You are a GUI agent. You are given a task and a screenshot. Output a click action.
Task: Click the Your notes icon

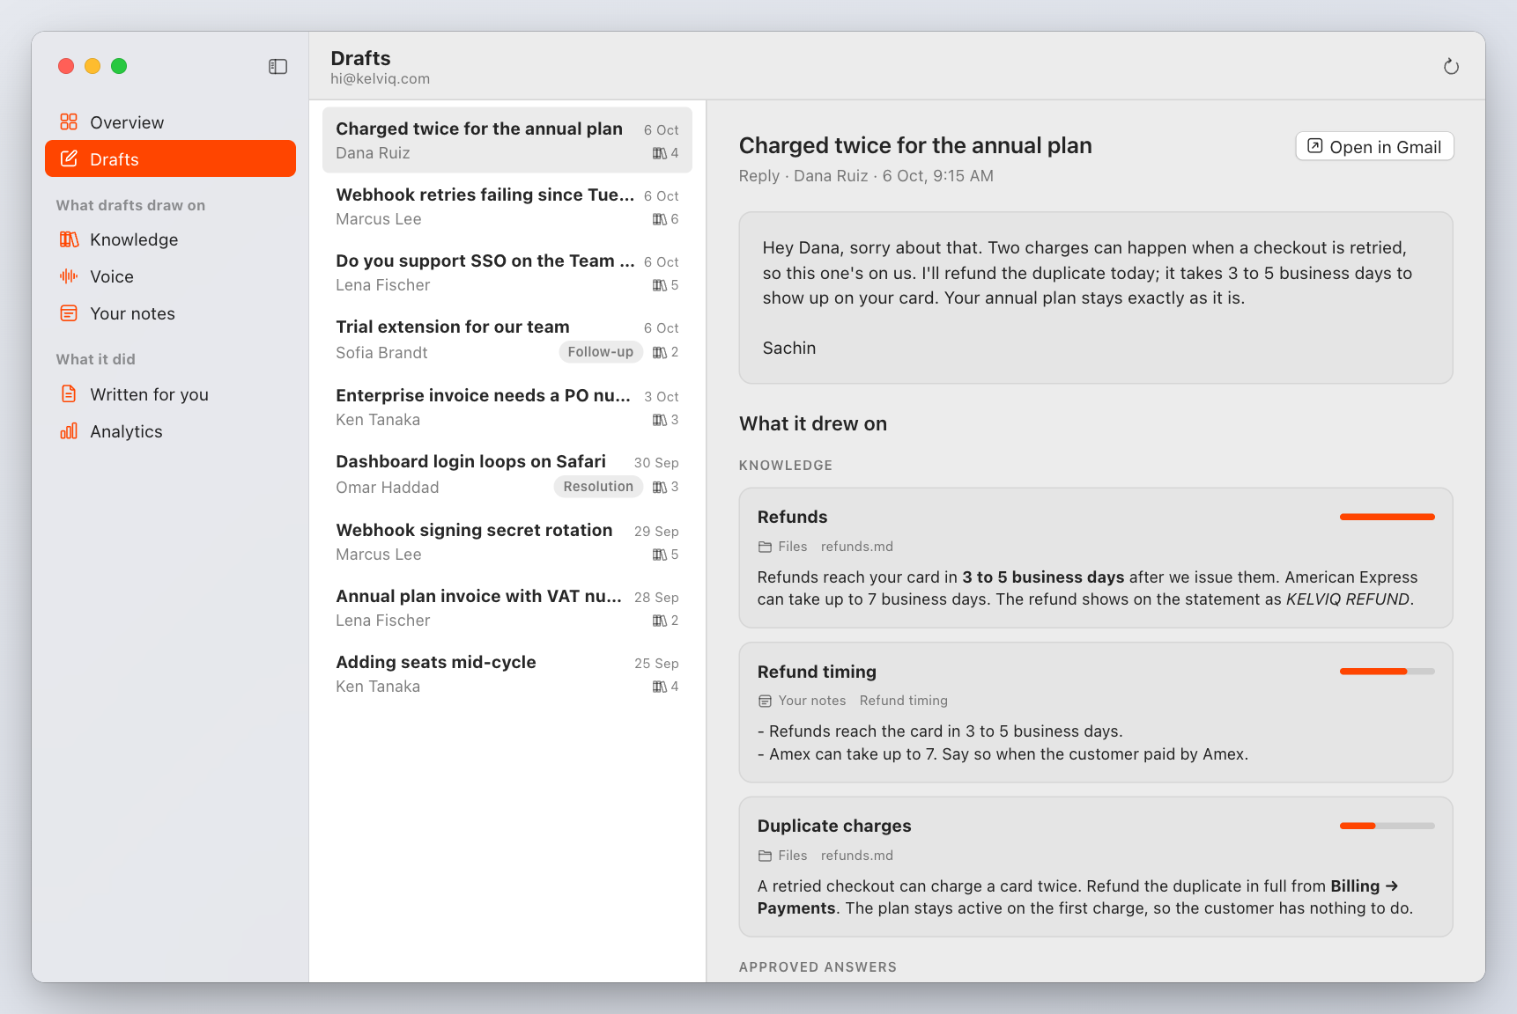point(69,313)
